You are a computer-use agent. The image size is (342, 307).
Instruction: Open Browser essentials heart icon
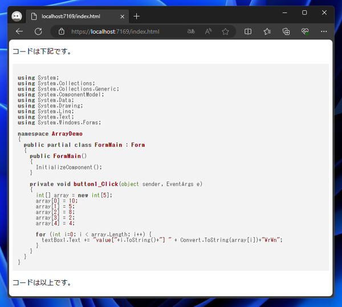click(x=305, y=31)
